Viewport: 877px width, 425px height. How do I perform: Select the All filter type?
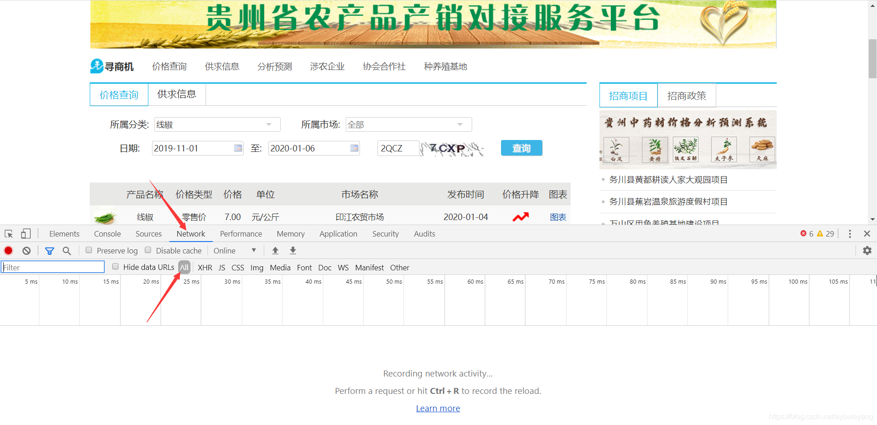184,268
